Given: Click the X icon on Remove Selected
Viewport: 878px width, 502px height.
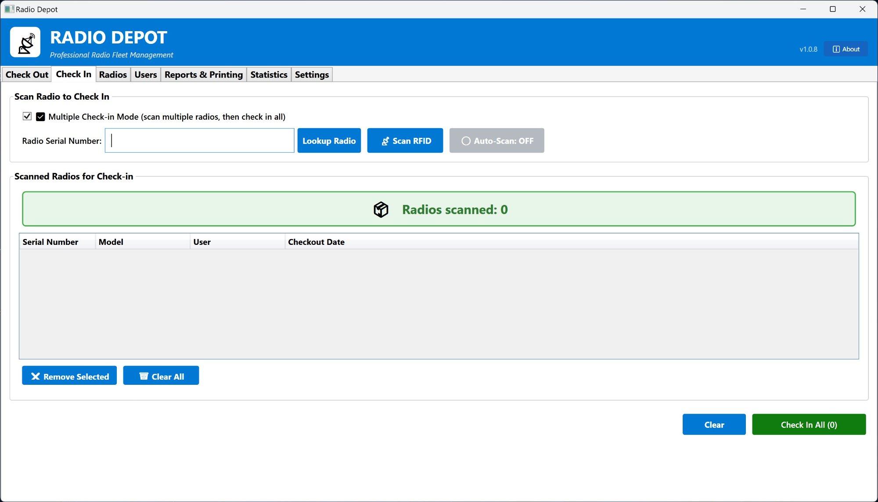Looking at the screenshot, I should click(36, 376).
